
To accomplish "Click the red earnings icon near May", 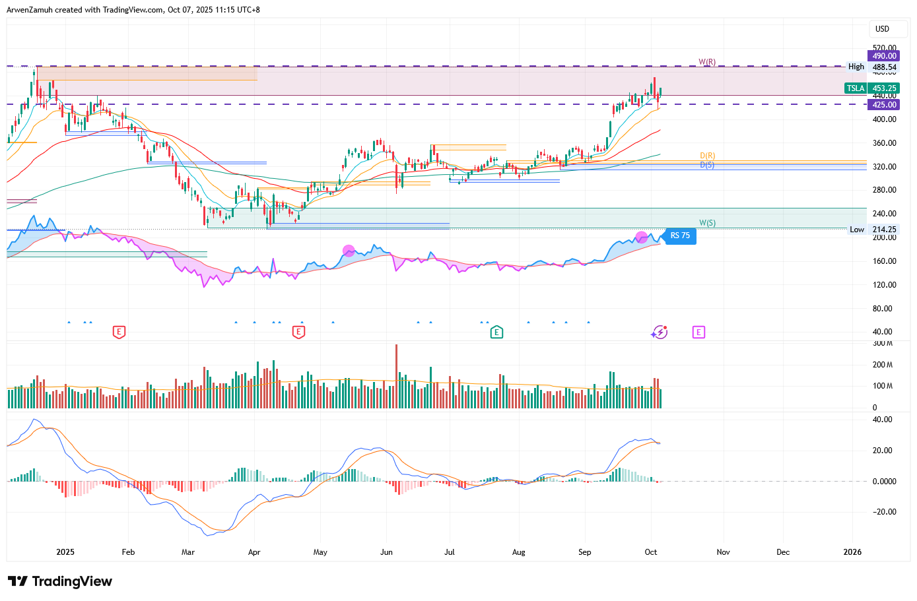I will coord(298,332).
